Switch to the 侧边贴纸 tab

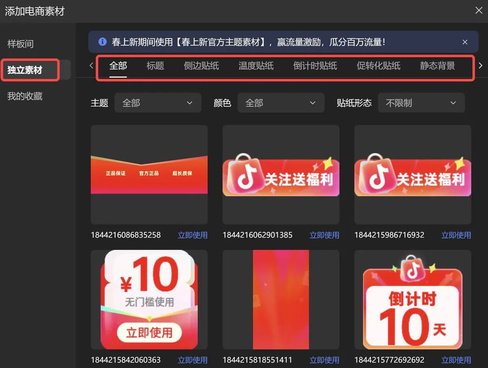pos(201,65)
